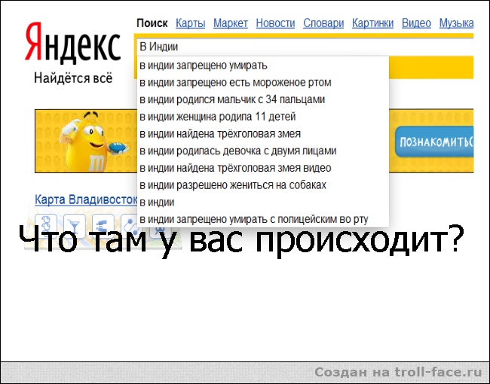
Task: Select suggestion 'в индии запрещено есть мороженое ртом'
Action: pos(263,82)
